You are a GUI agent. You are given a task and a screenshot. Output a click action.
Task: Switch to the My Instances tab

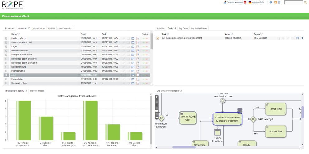point(39,28)
